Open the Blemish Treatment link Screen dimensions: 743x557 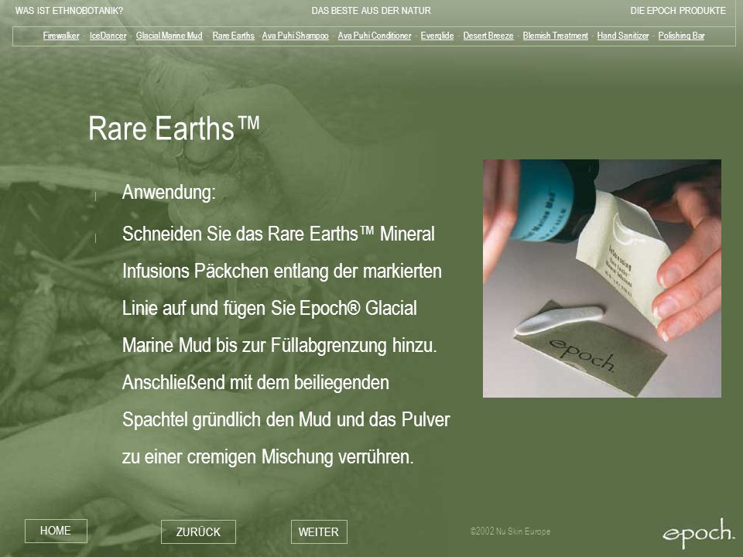tap(556, 36)
